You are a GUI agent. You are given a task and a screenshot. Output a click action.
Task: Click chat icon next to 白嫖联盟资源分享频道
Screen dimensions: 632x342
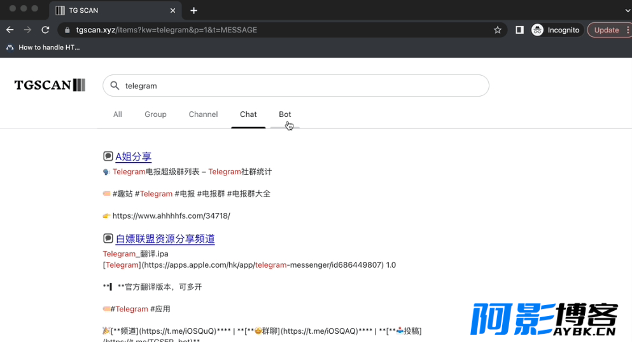pos(108,238)
